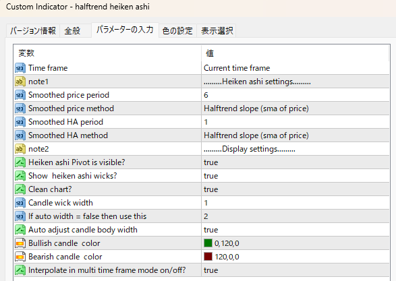The width and height of the screenshot is (396, 281).
Task: Select the 表示選択 tab
Action: pyautogui.click(x=217, y=31)
